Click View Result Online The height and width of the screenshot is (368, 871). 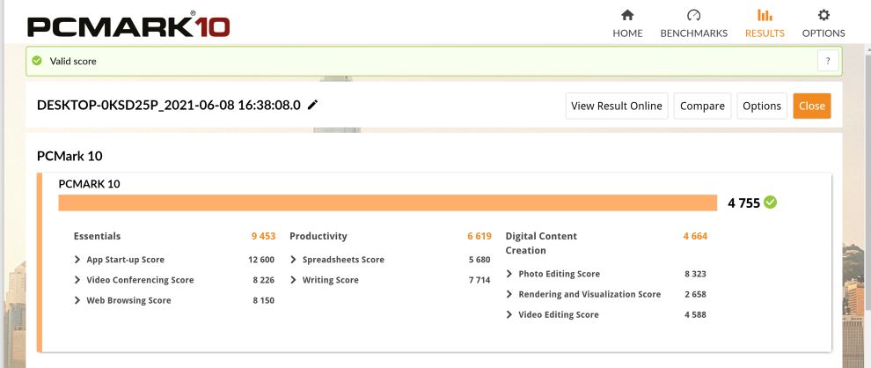coord(617,106)
